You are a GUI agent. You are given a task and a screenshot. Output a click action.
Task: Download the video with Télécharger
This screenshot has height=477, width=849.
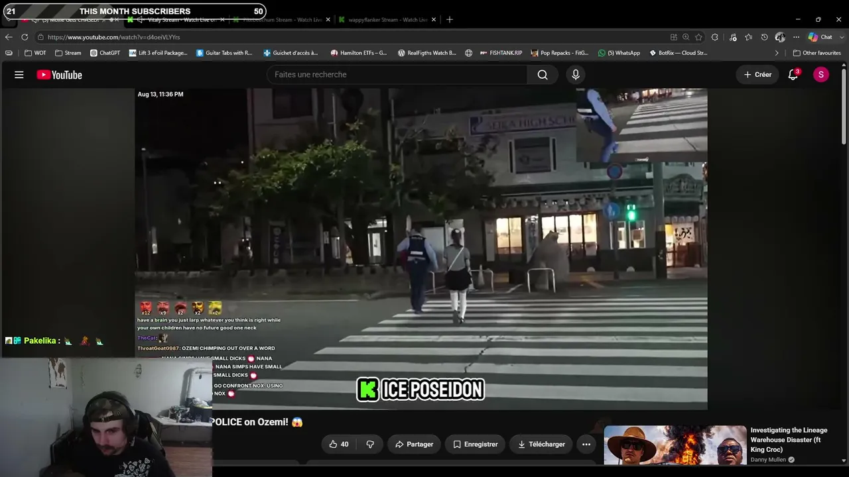(541, 445)
